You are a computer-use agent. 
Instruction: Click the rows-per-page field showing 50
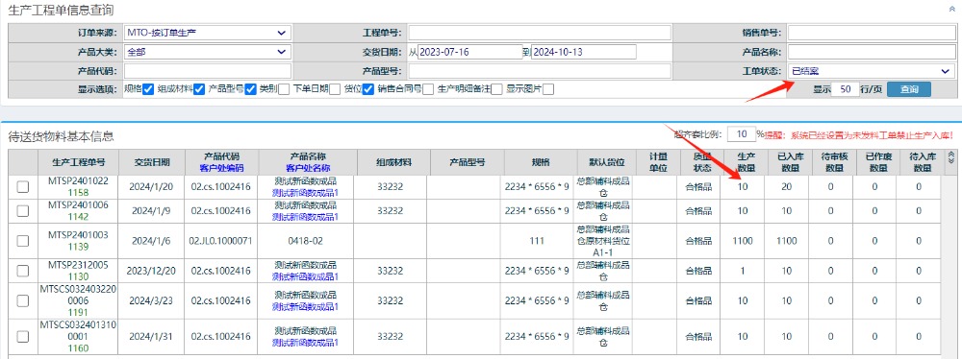846,89
